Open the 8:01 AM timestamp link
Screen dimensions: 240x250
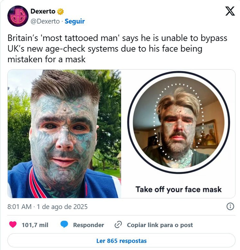coord(19,207)
